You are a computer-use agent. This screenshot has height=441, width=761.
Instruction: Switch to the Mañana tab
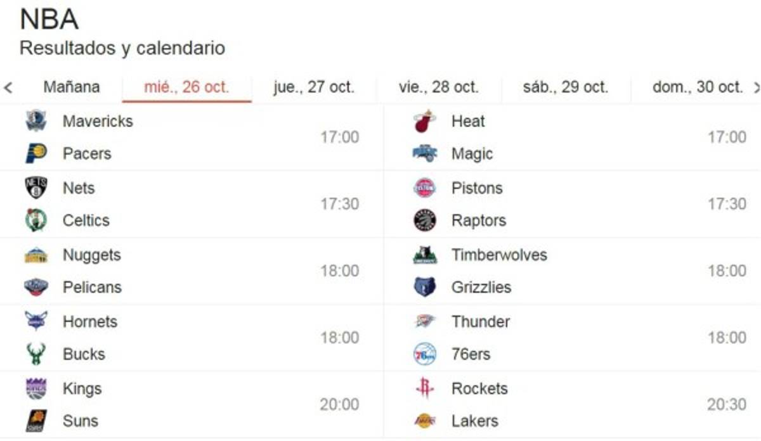71,87
